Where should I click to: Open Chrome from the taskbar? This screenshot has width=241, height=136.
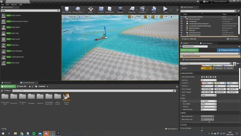22,133
